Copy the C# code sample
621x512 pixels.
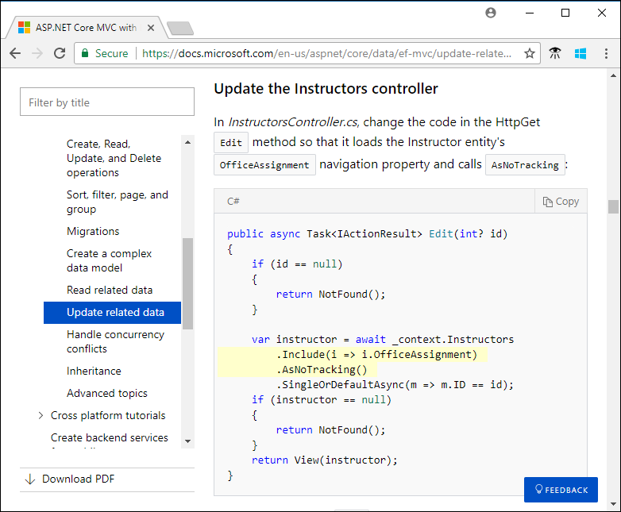pyautogui.click(x=561, y=202)
